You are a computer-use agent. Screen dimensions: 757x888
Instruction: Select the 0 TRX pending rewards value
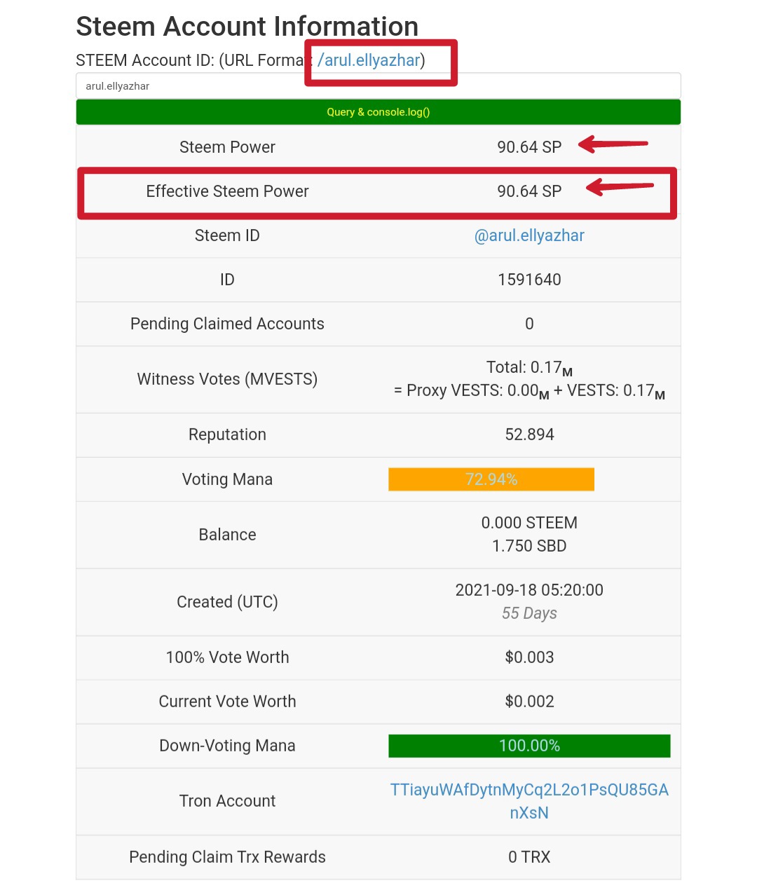(x=529, y=857)
